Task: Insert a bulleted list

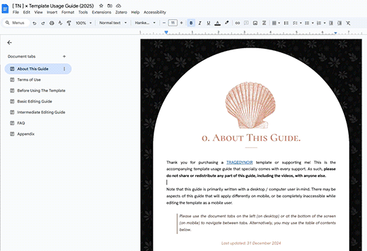Action: click(307, 23)
